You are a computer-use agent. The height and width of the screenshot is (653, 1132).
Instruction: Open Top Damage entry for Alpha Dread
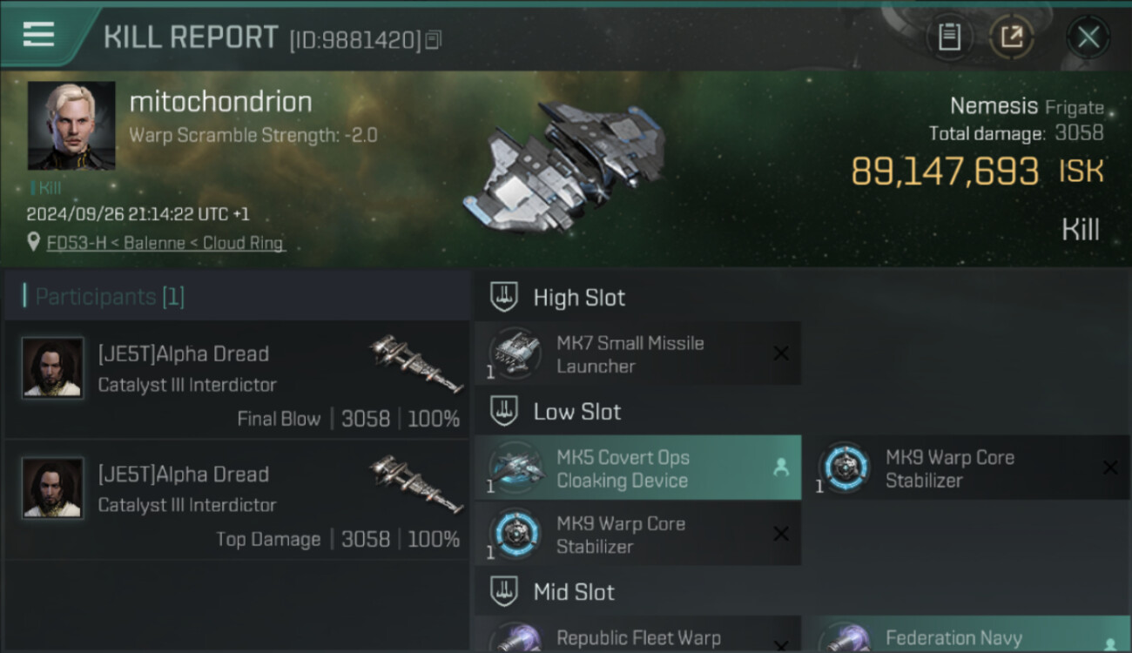tap(237, 500)
